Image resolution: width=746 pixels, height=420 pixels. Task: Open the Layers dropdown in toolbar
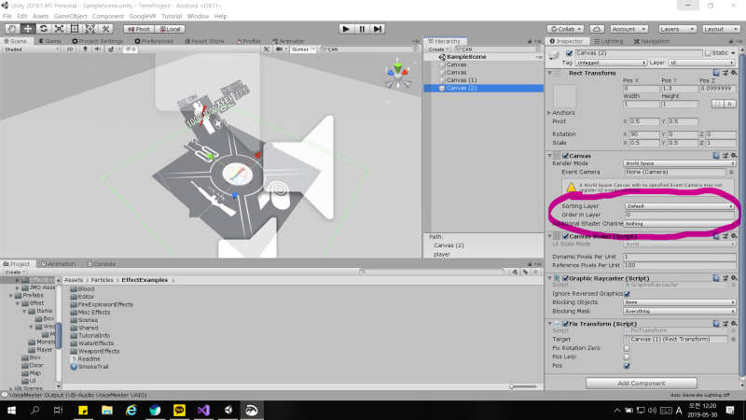click(x=677, y=29)
